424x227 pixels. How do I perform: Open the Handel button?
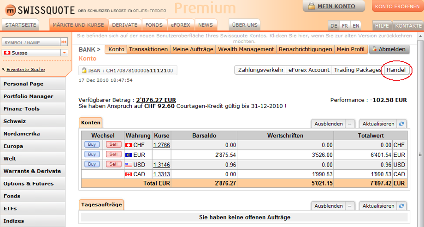pyautogui.click(x=396, y=70)
